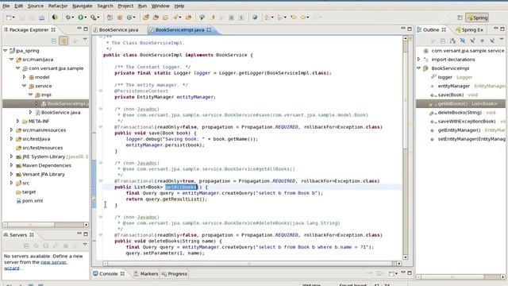
Task: Open the Project menu
Action: click(125, 6)
